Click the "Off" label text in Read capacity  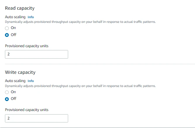click(x=13, y=35)
